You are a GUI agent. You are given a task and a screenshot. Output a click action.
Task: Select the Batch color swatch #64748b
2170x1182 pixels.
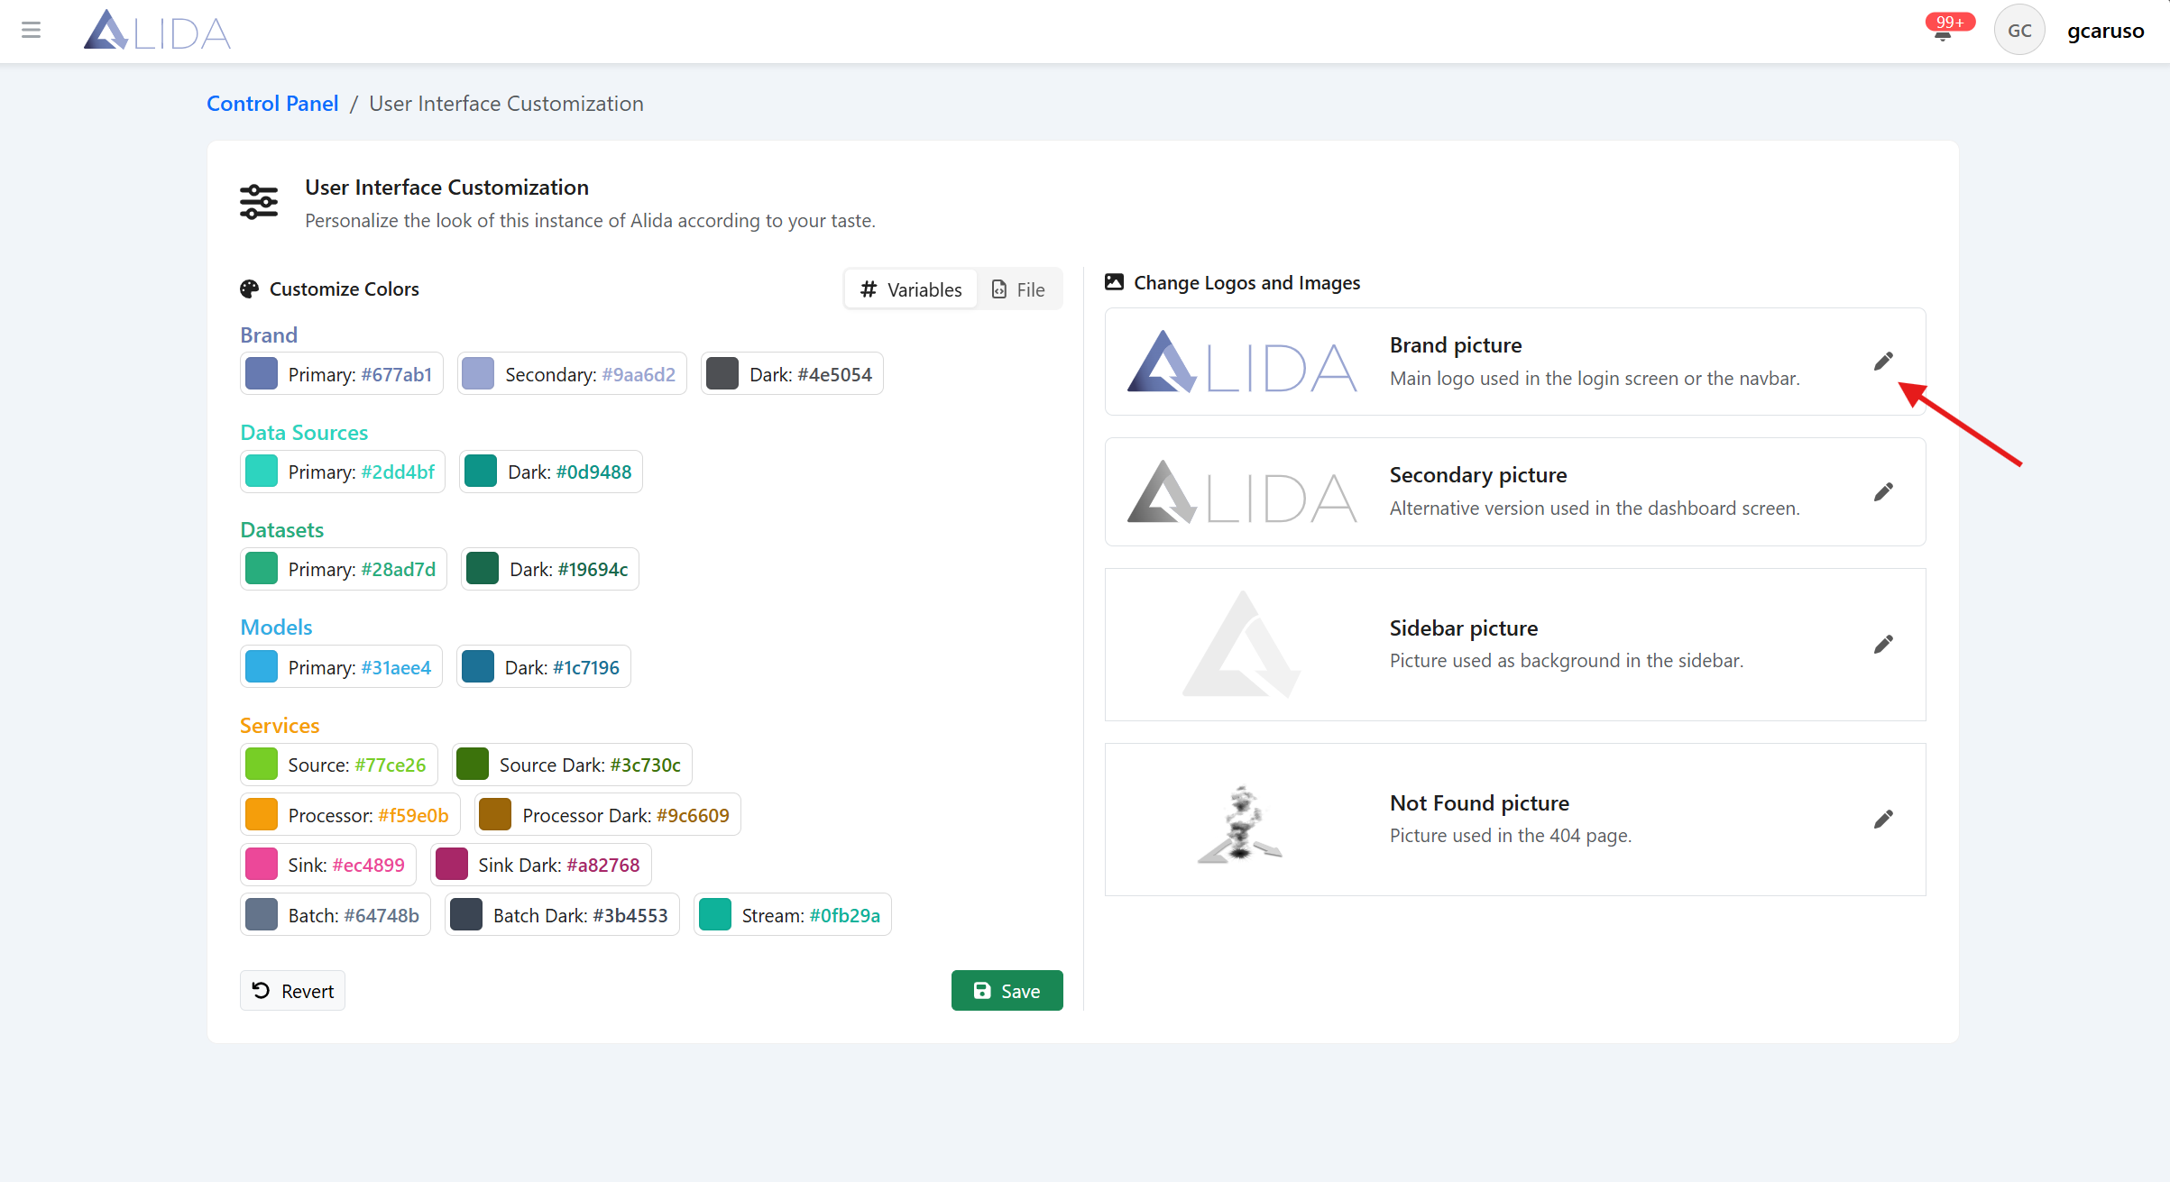click(x=262, y=915)
